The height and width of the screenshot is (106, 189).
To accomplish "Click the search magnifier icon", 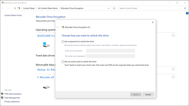I will [x=185, y=8].
